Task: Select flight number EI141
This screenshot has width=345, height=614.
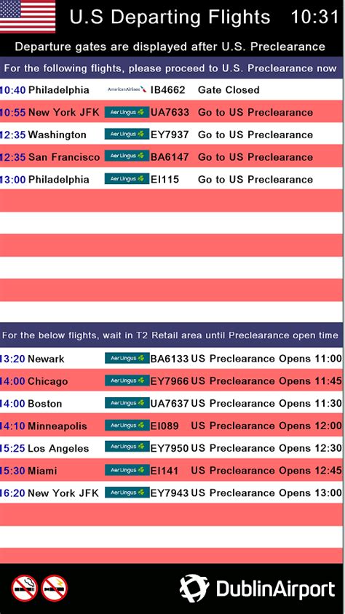Action: coord(164,470)
